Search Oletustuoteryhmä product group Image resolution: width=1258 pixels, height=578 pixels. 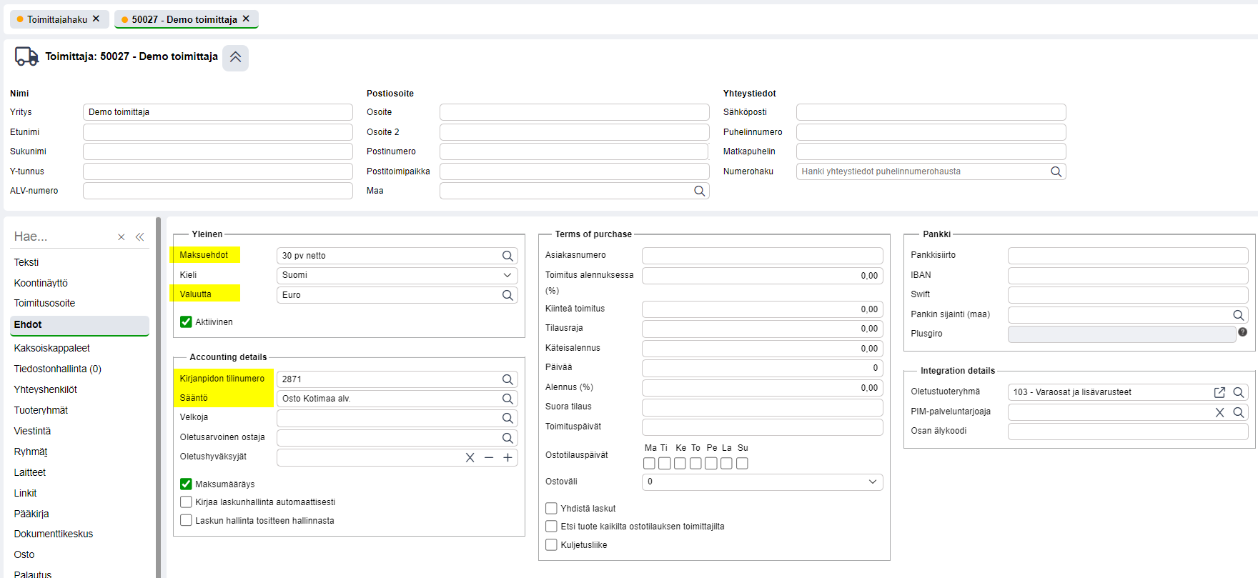(x=1238, y=392)
